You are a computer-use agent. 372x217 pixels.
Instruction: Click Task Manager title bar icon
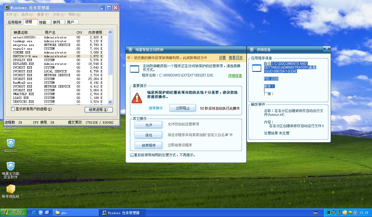pos(7,8)
